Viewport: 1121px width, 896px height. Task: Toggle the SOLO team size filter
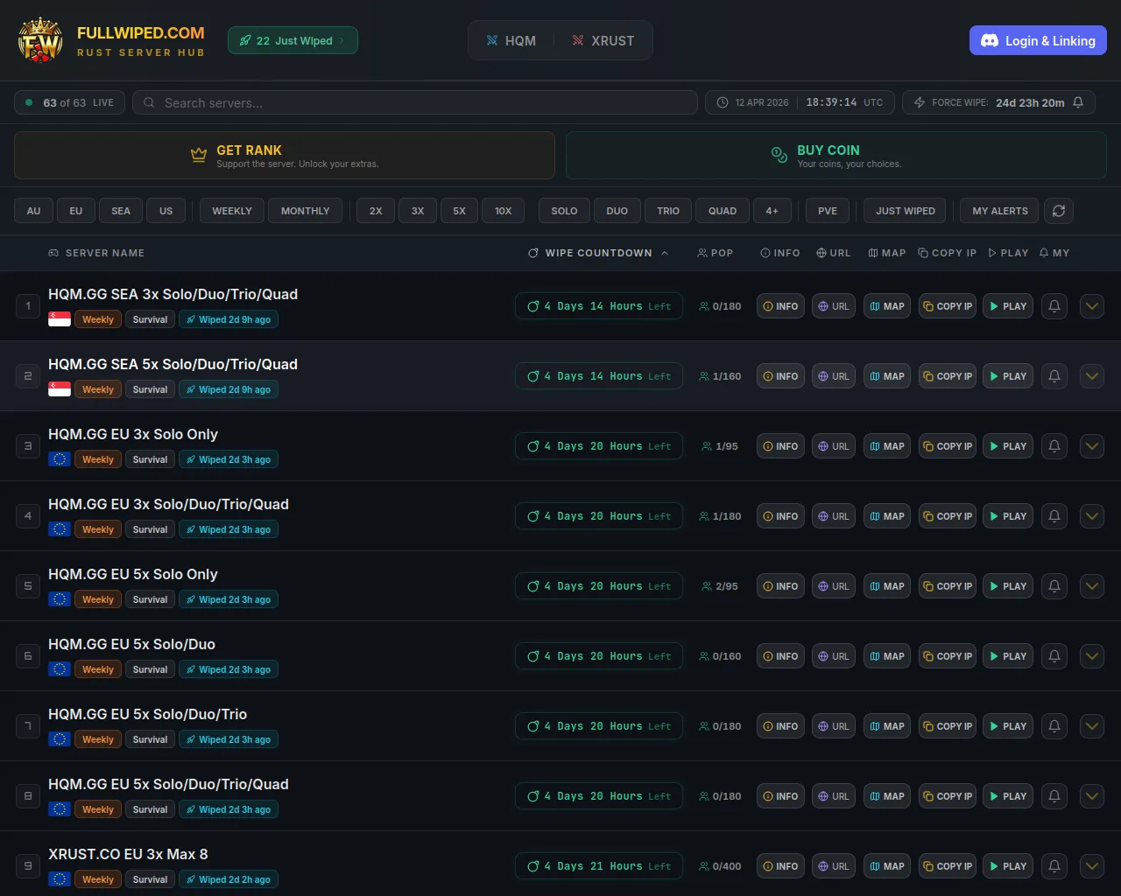click(563, 211)
